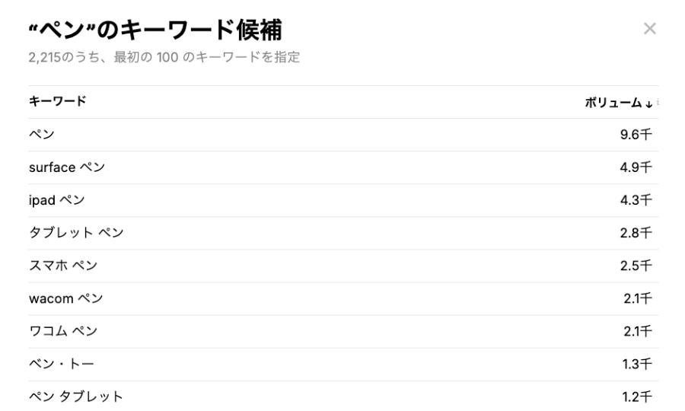The image size is (685, 411).
Task: Click the 9.6千 volume value
Action: tap(636, 135)
